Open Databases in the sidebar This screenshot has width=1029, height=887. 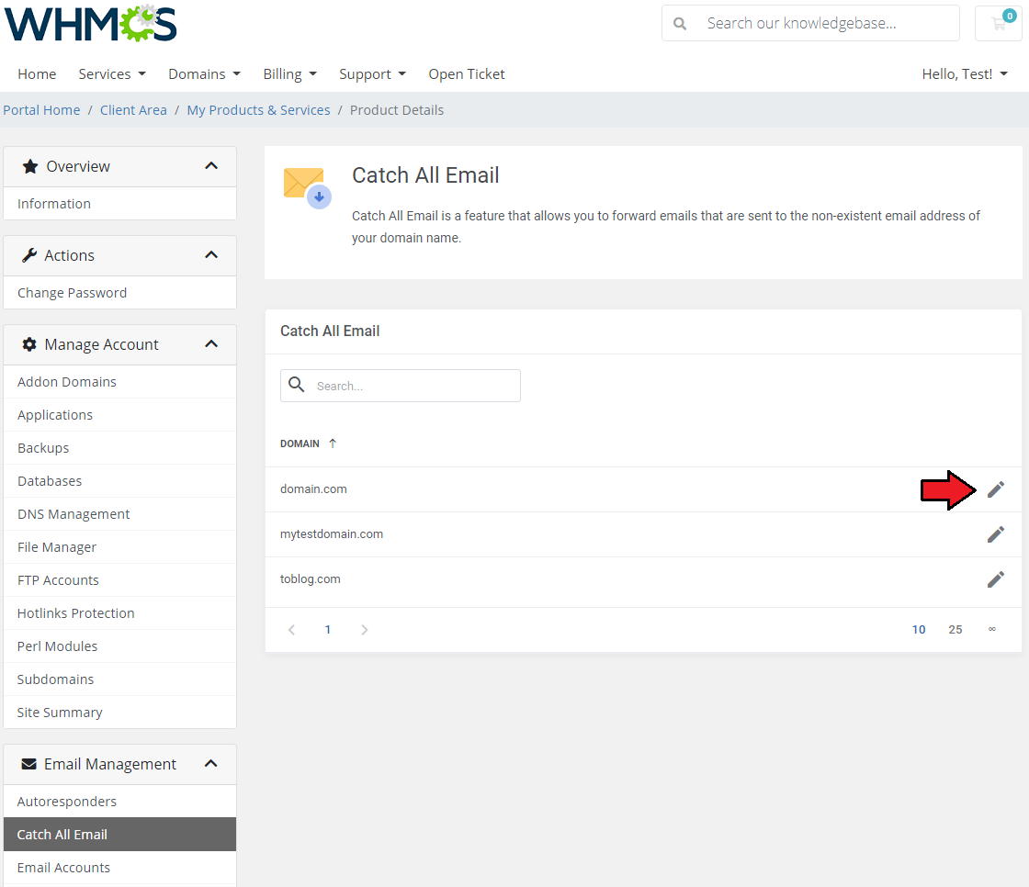point(120,481)
